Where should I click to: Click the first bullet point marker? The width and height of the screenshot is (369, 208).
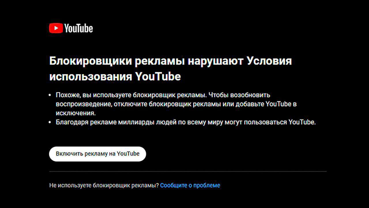pyautogui.click(x=50, y=95)
